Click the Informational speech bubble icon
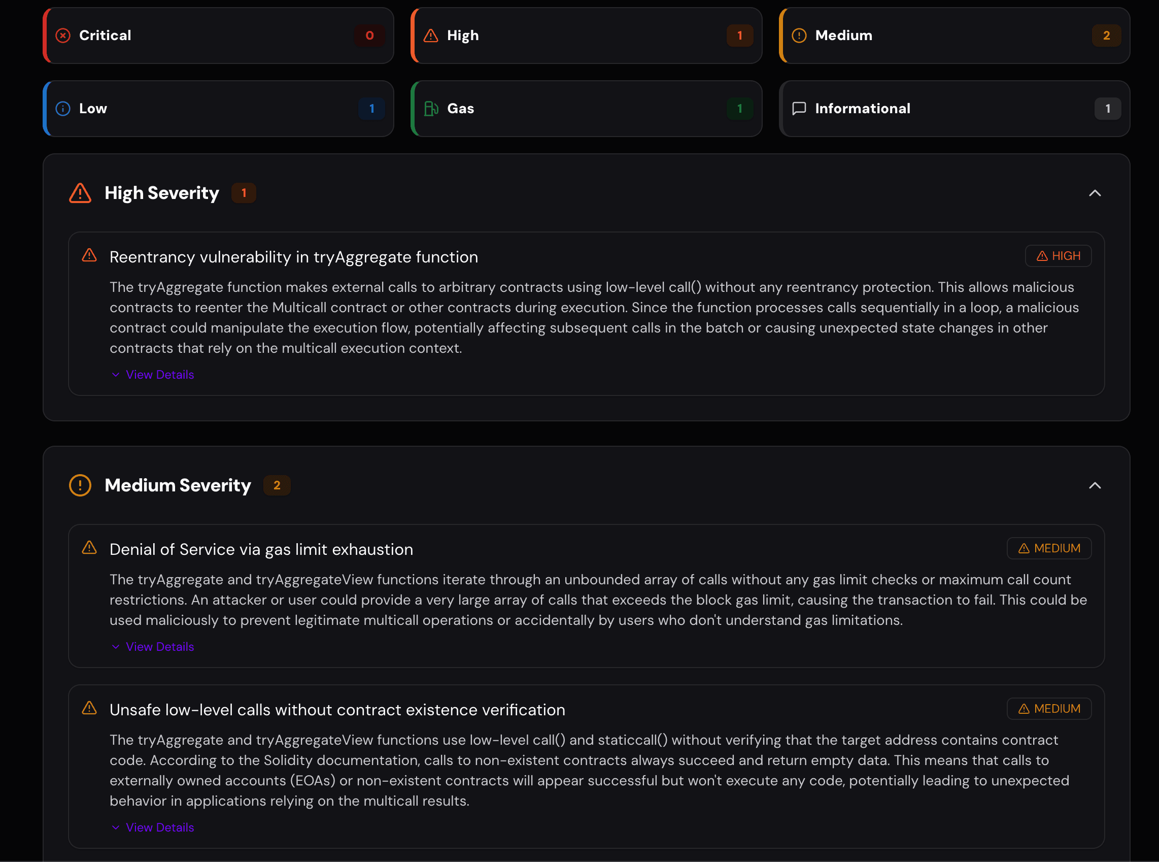Image resolution: width=1159 pixels, height=862 pixels. coord(799,109)
